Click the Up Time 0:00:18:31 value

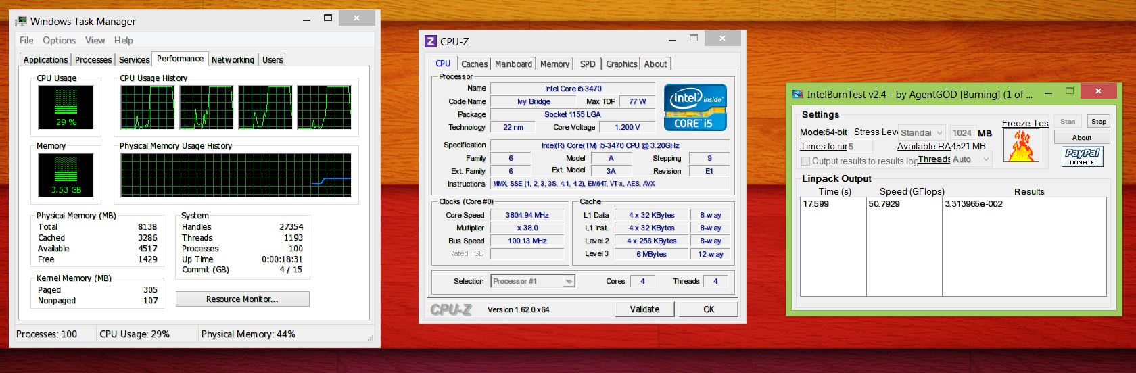(x=282, y=259)
